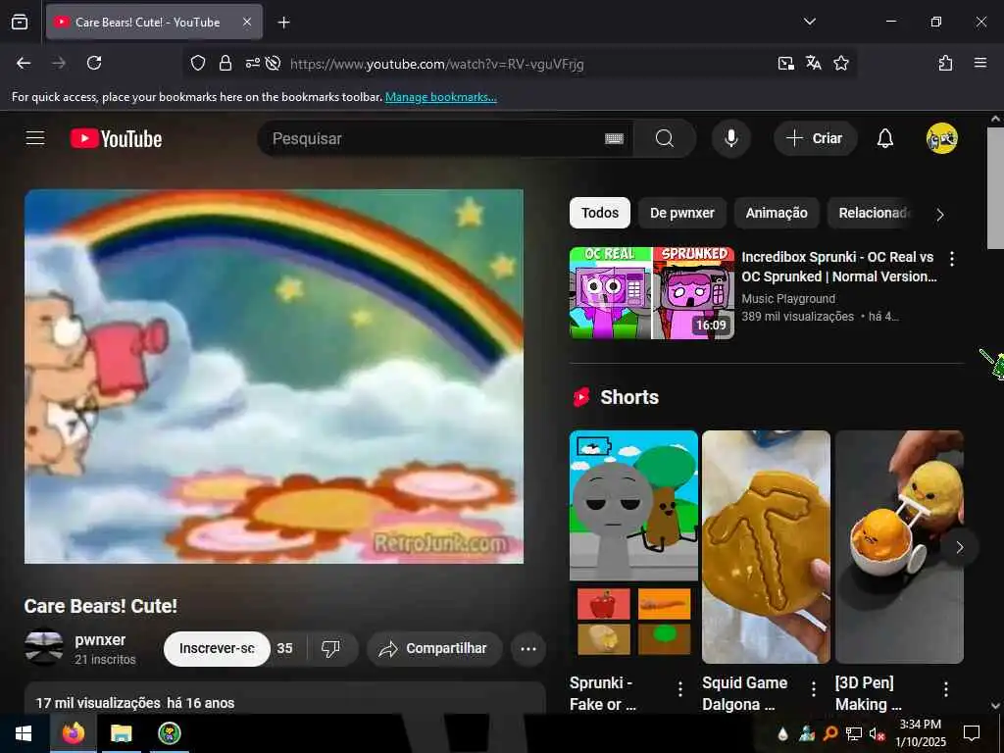1004x753 pixels.
Task: Open Firefox extensions button
Action: [945, 63]
